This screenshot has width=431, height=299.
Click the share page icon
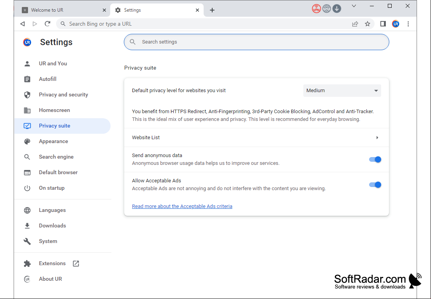tap(355, 24)
